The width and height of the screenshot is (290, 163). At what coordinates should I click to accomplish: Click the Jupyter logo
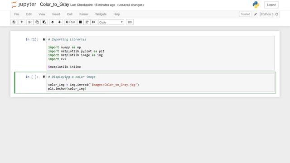click(24, 5)
